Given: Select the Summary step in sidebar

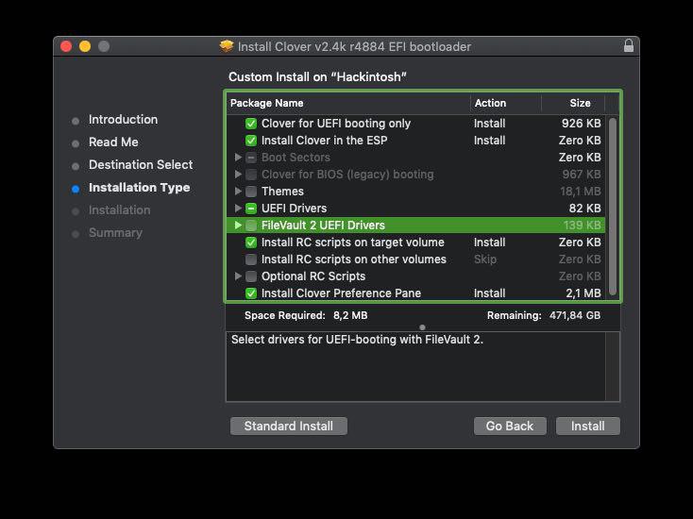Looking at the screenshot, I should [115, 233].
